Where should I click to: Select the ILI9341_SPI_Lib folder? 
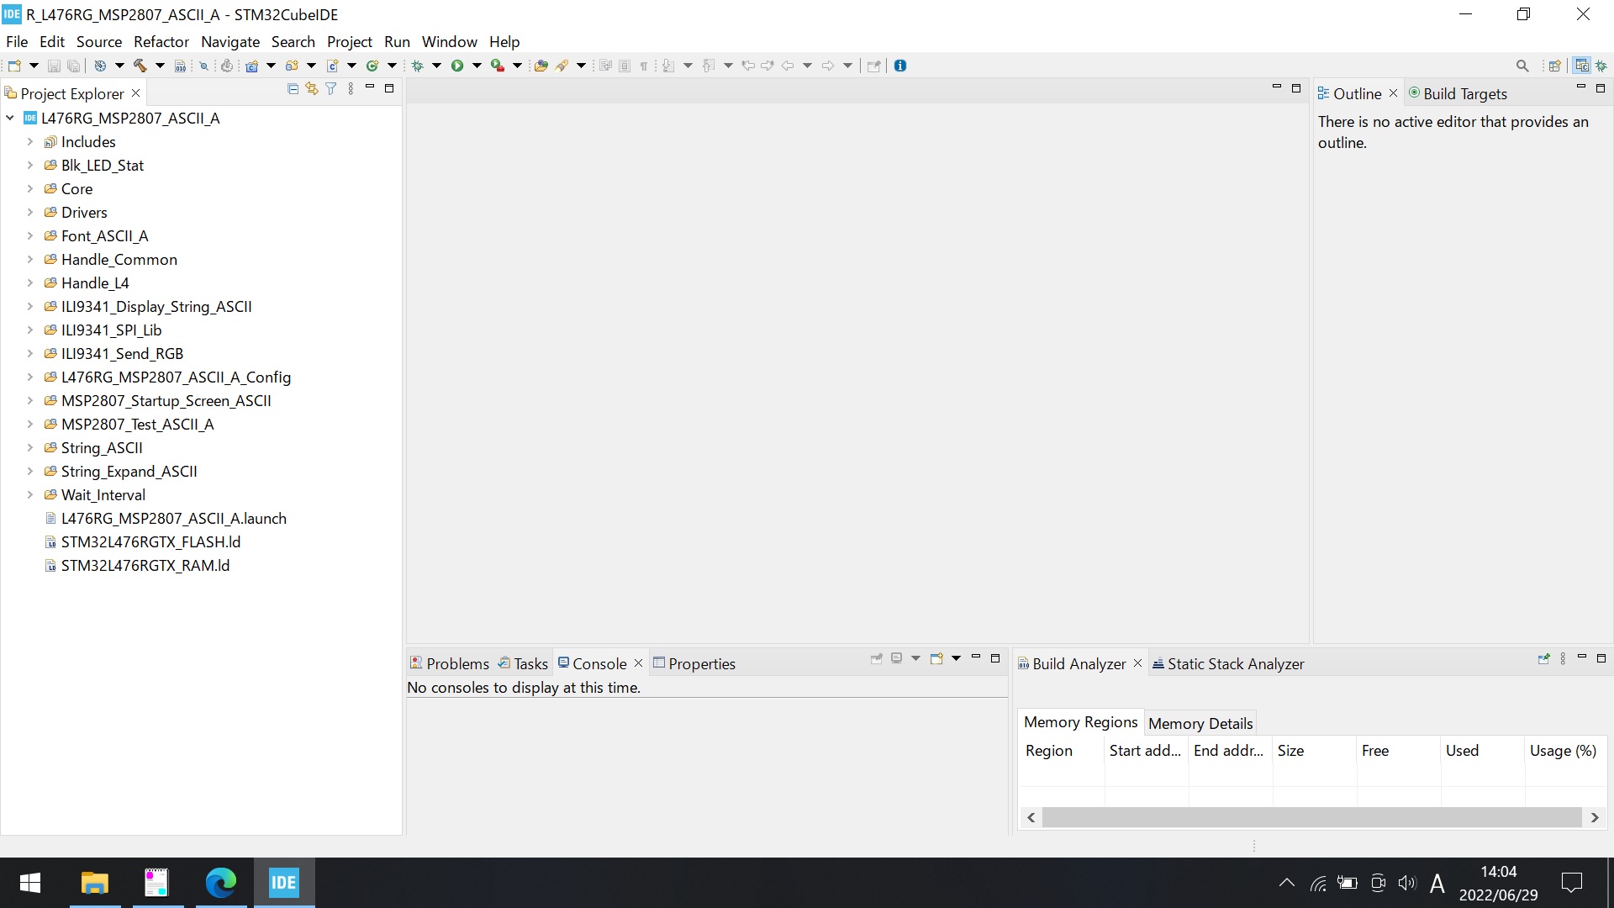coord(103,330)
